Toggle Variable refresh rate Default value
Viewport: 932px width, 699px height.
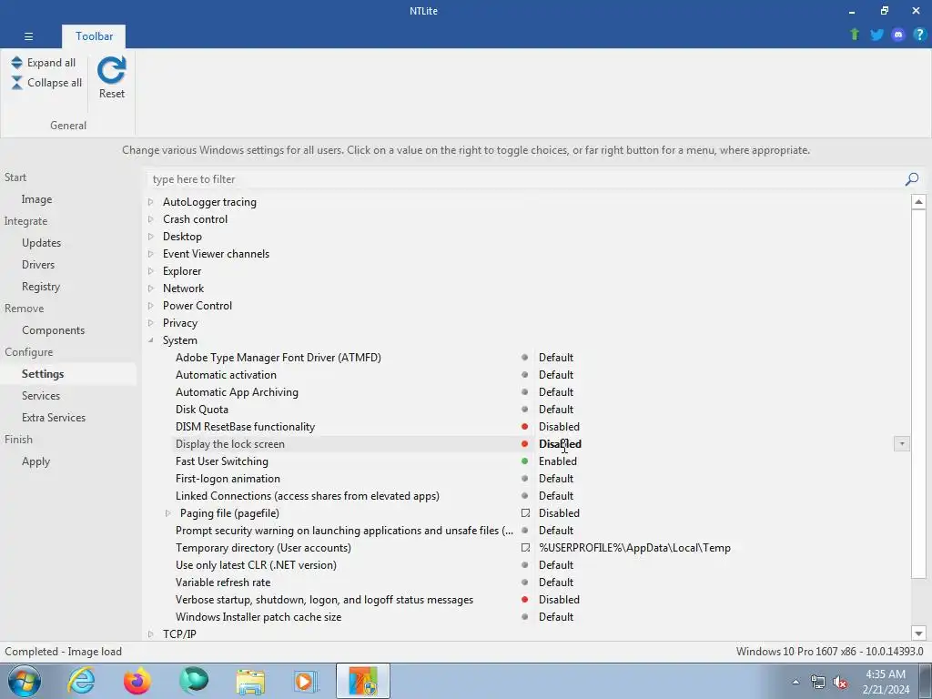tap(556, 582)
